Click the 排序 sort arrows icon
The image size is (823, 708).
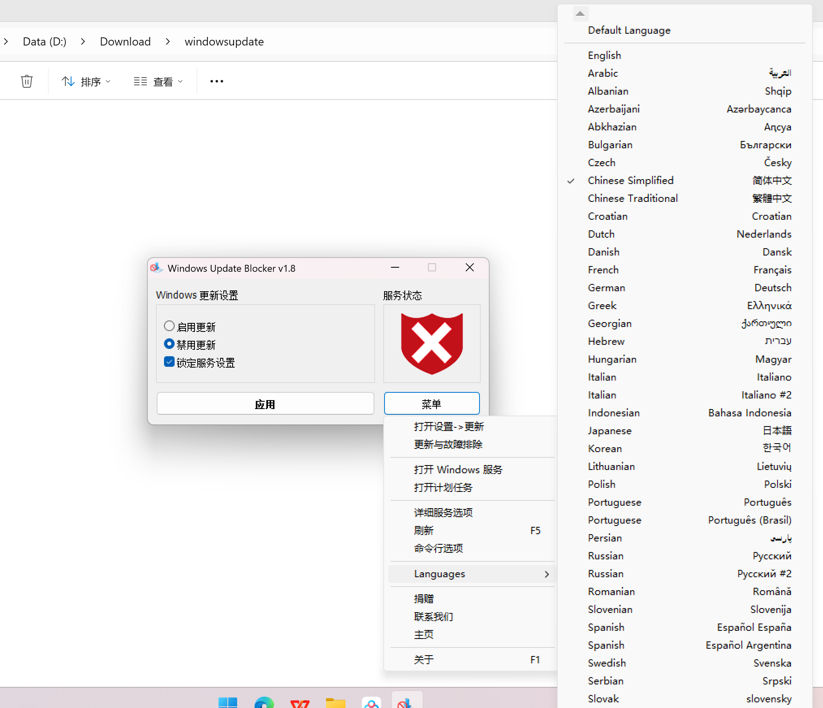point(68,81)
